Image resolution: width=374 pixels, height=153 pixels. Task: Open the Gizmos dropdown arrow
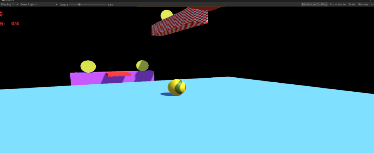[371, 5]
